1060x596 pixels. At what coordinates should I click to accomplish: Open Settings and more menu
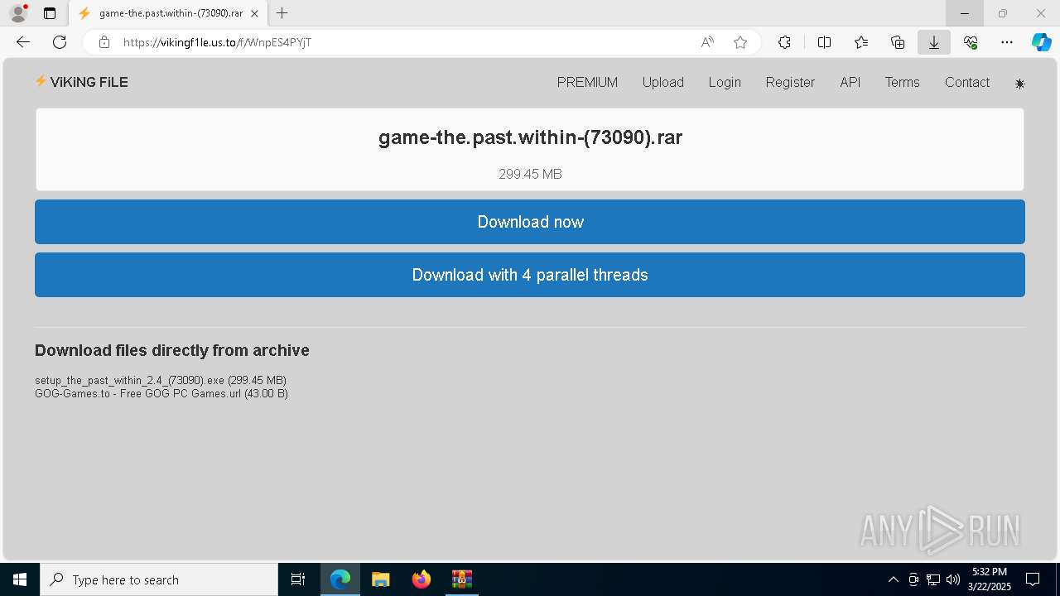pos(1007,42)
